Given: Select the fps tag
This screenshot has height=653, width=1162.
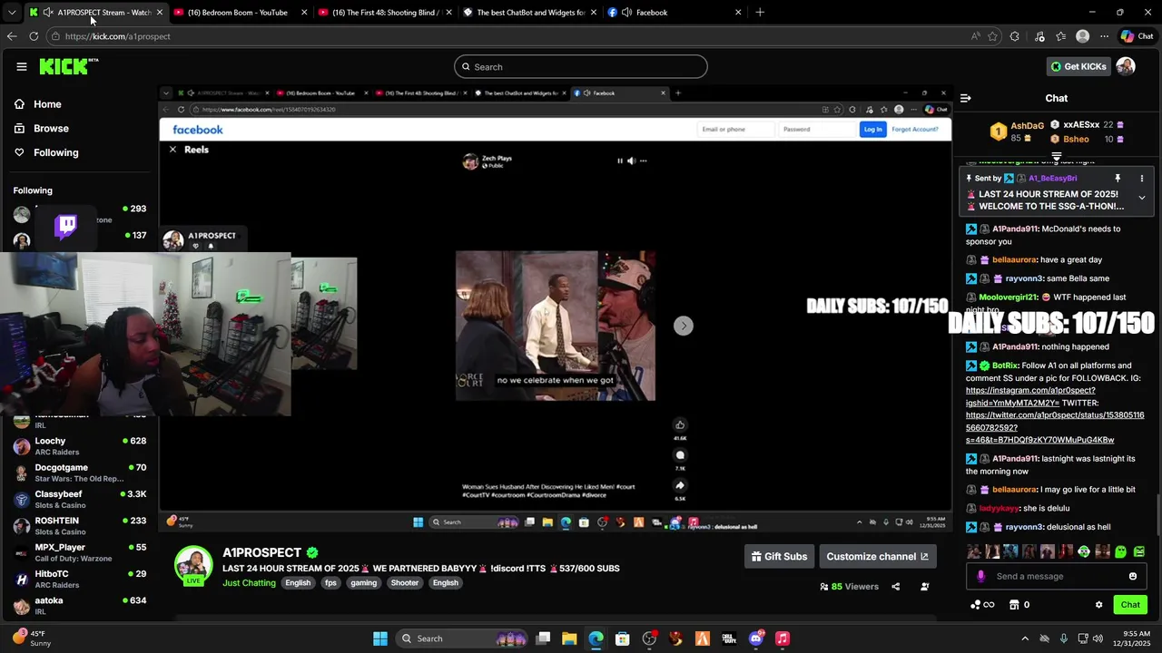Looking at the screenshot, I should pos(330,583).
